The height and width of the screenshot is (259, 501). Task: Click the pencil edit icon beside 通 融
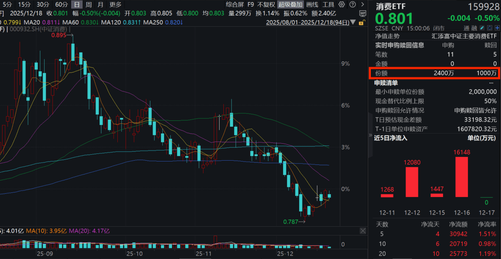click(x=482, y=28)
